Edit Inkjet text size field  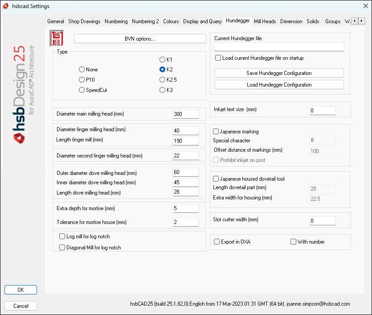coord(323,111)
